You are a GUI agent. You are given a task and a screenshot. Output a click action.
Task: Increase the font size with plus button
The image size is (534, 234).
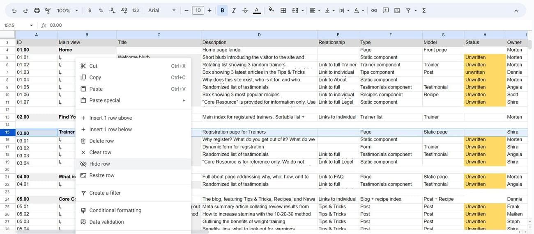pos(209,10)
